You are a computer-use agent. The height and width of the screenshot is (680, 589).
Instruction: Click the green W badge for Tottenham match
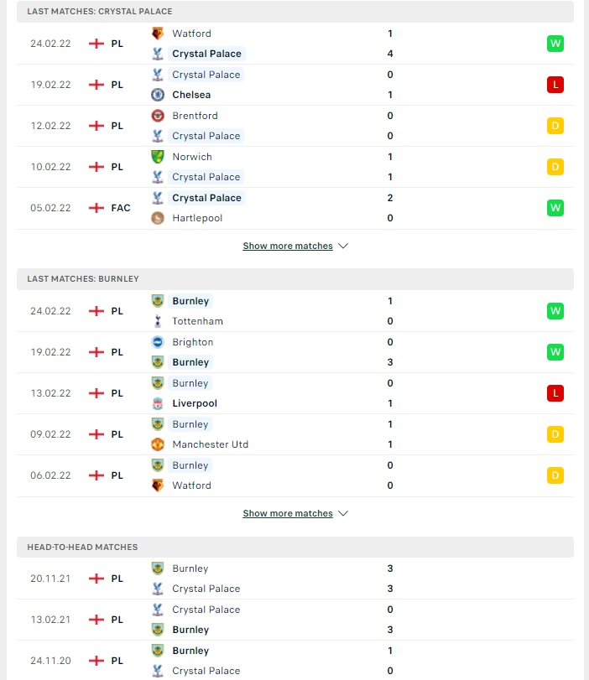pos(555,311)
